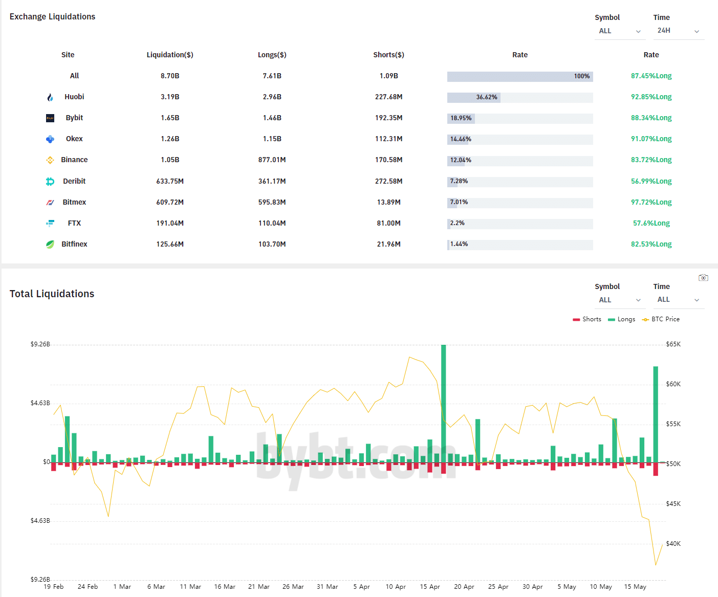The width and height of the screenshot is (718, 597).
Task: Click the Bitfinex exchange logo icon
Action: 50,245
